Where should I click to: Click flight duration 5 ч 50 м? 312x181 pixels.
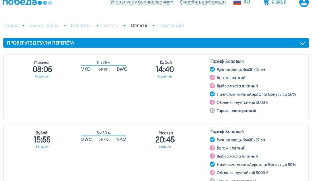[x=103, y=133]
